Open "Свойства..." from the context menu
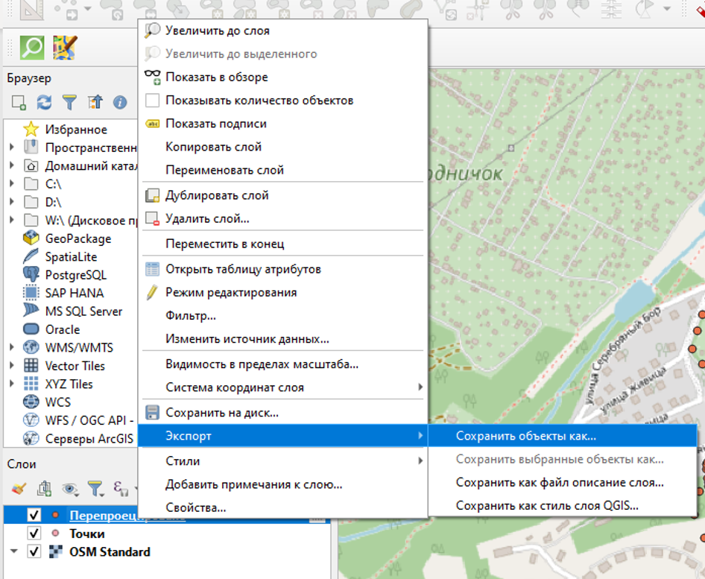 click(195, 507)
